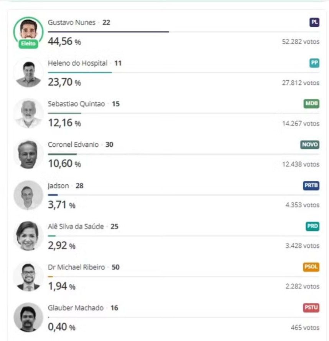Click the PP party badge
The height and width of the screenshot is (341, 329).
pos(314,63)
